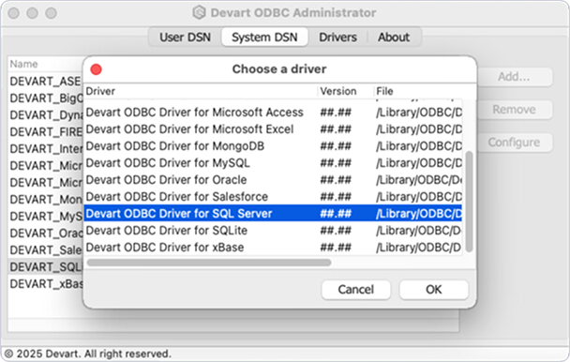
Task: Select the System DSN tab
Action: (x=264, y=38)
